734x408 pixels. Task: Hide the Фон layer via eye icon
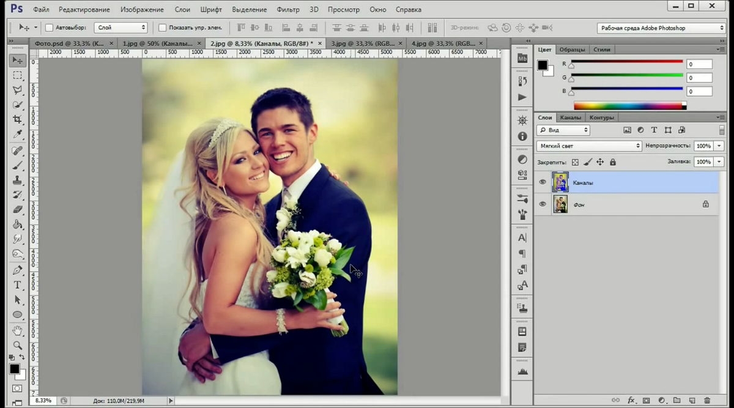click(542, 204)
